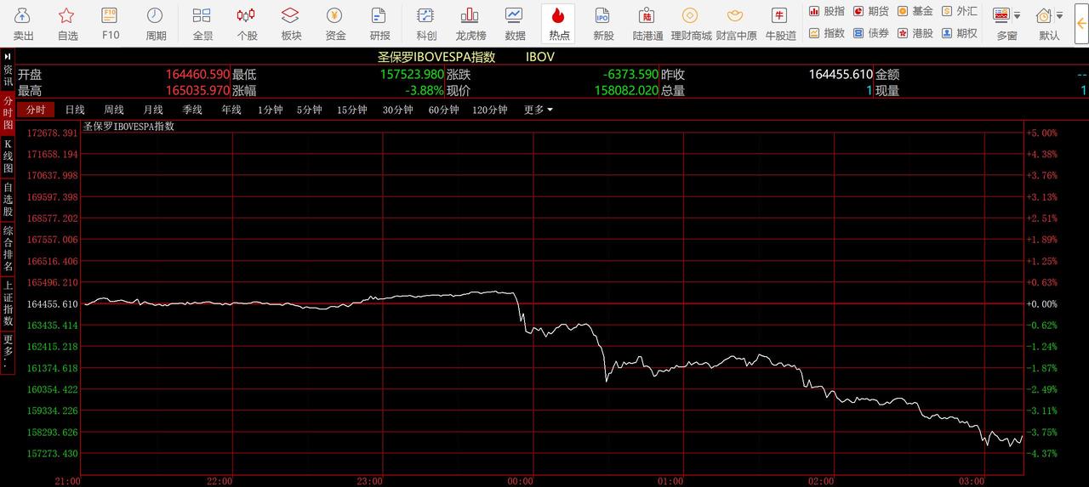Select 分时图 in left sidebar
This screenshot has width=1089, height=487.
pos(8,112)
